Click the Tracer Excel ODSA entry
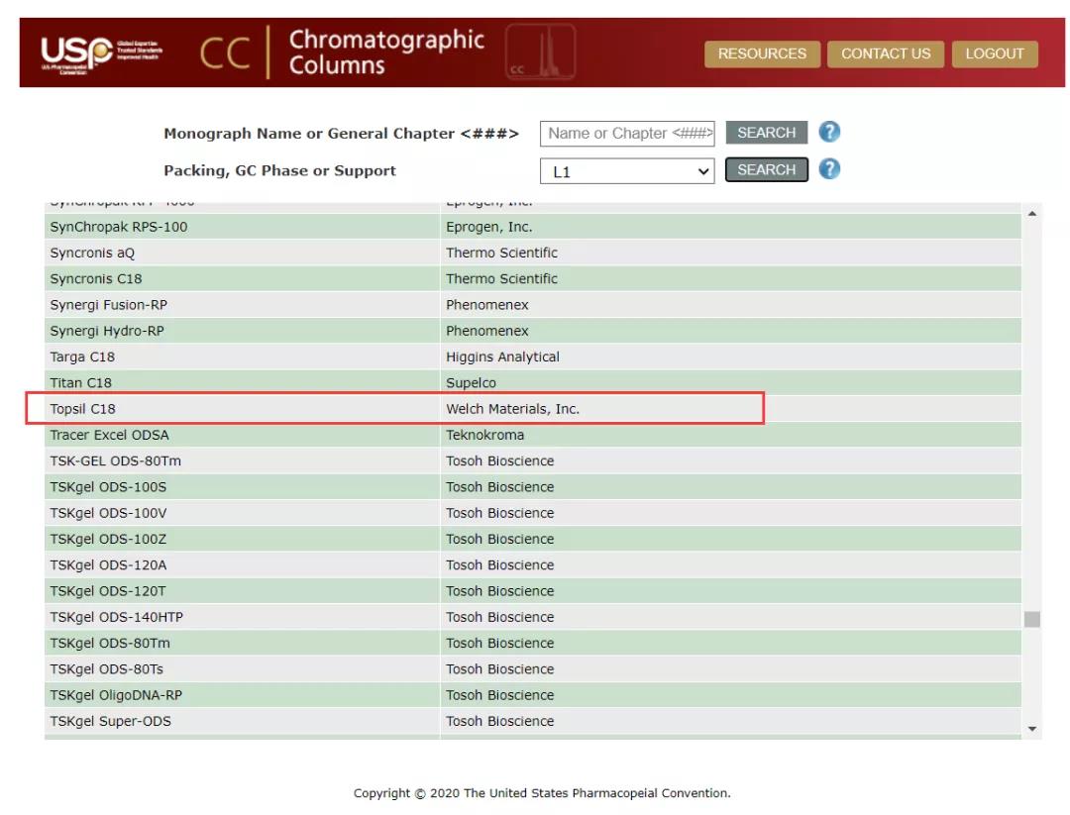 tap(110, 435)
